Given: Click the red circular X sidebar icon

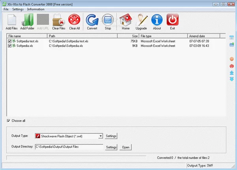Looking at the screenshot, I should (231, 66).
